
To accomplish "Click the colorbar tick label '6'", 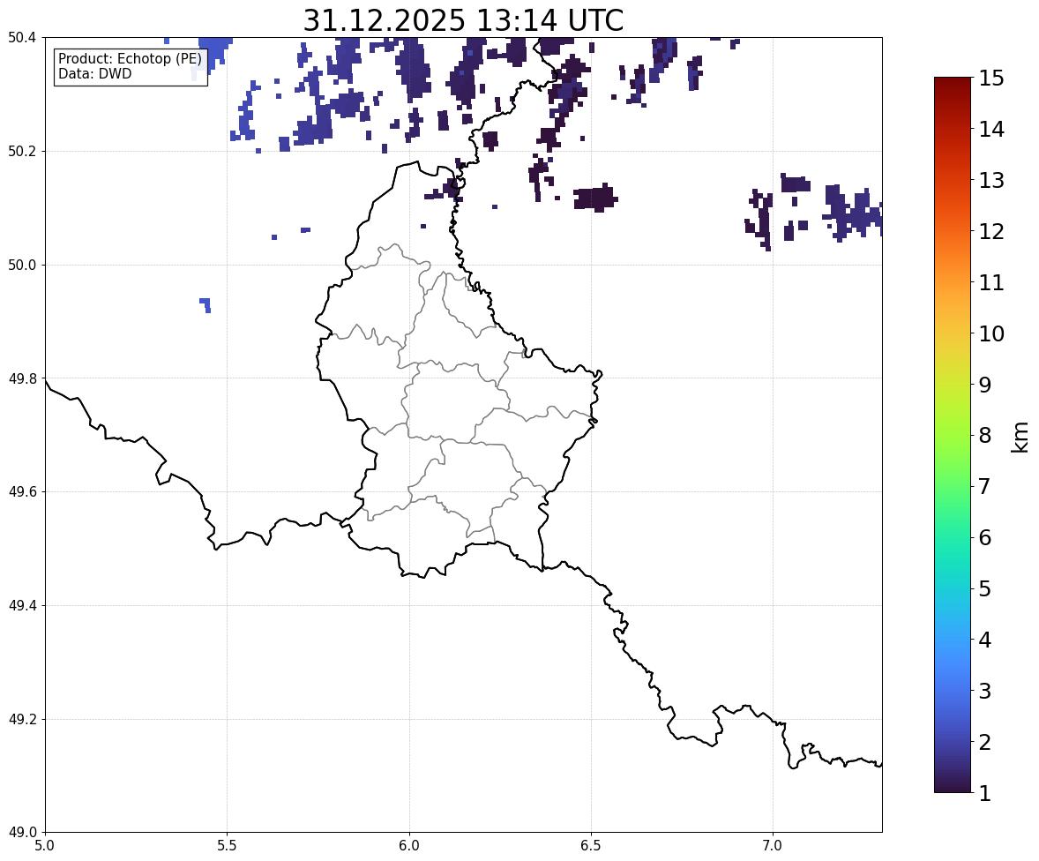I will tap(985, 537).
